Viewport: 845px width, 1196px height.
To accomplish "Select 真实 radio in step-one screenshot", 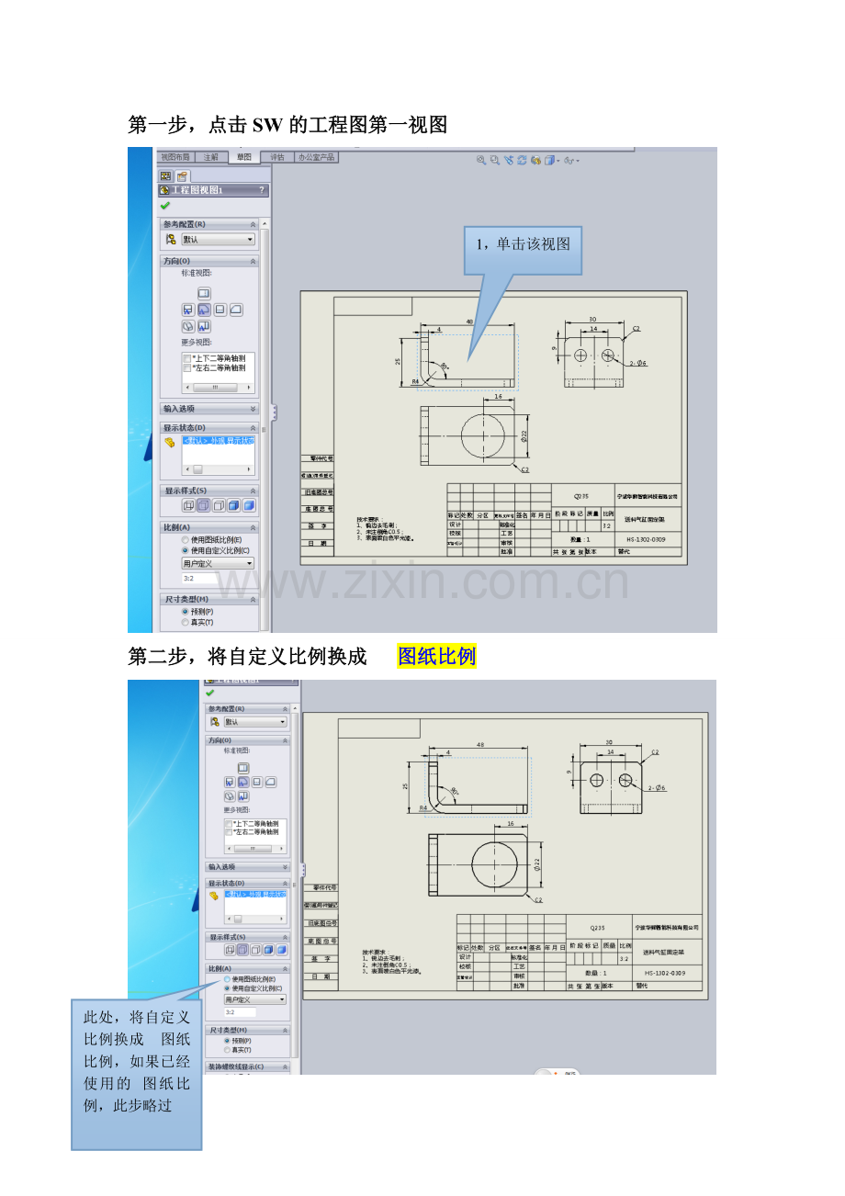I will coord(185,623).
